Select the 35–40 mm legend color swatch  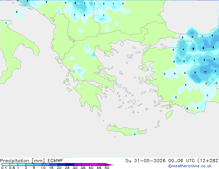pyautogui.click(x=86, y=165)
